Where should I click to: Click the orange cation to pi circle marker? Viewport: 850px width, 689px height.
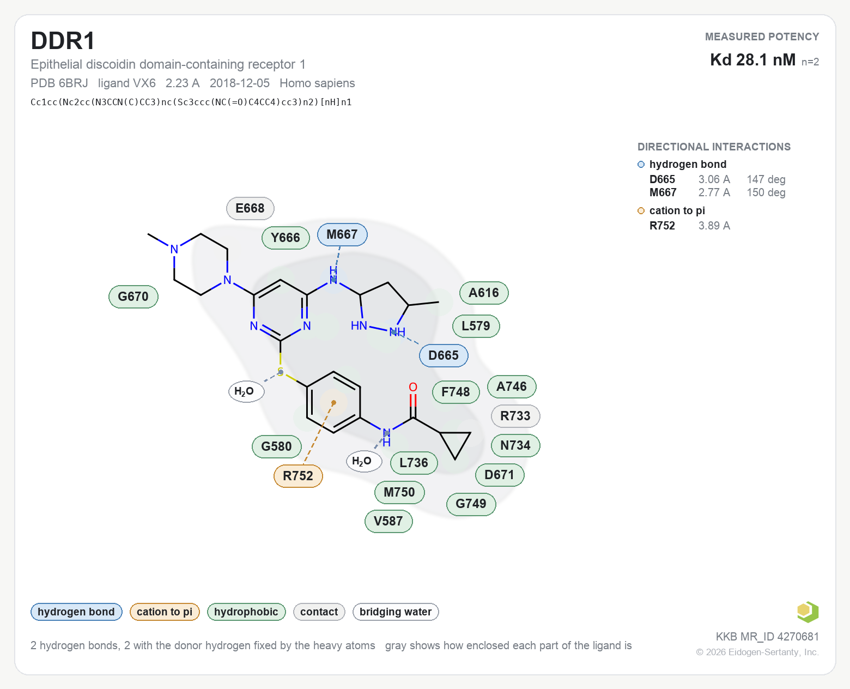(641, 211)
